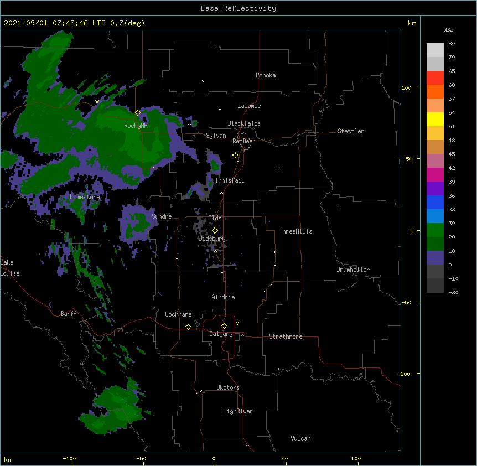Screen dimensions: 477x466
Task: Click the Calgary city label
Action: [221, 334]
